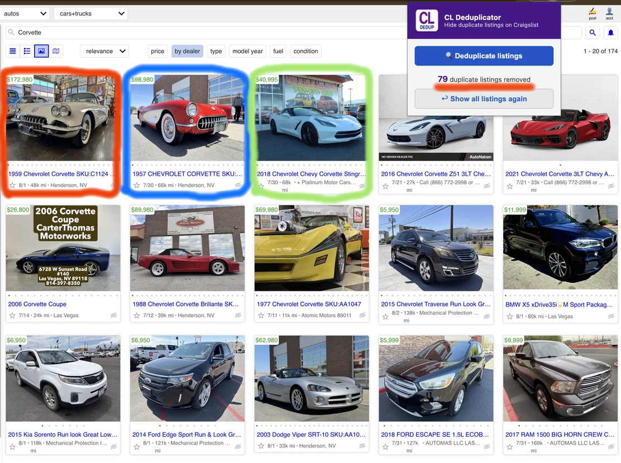The image size is (621, 463).
Task: Hide the 2021 Corvette 3LT listing
Action: tap(611, 186)
